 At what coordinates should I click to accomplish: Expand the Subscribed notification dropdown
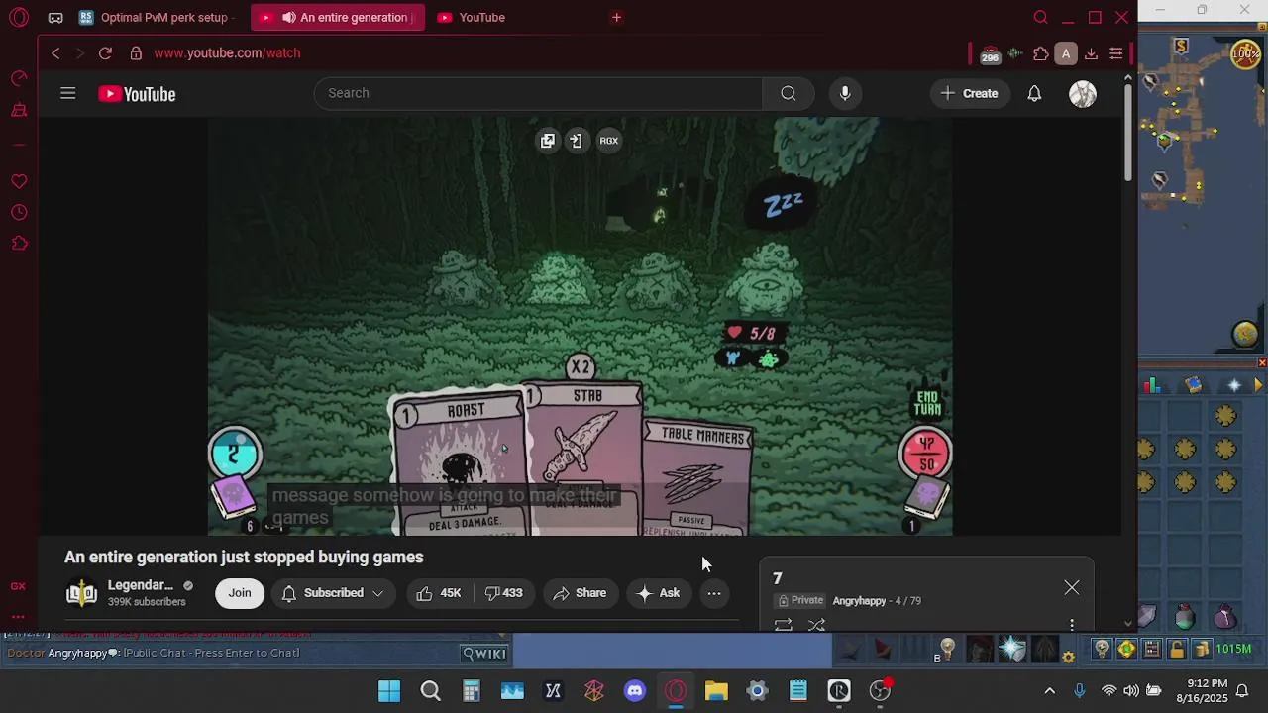click(x=333, y=593)
